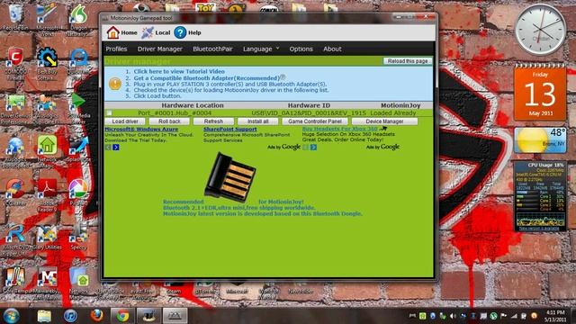Launch iTunes from the taskbar

coord(70,316)
